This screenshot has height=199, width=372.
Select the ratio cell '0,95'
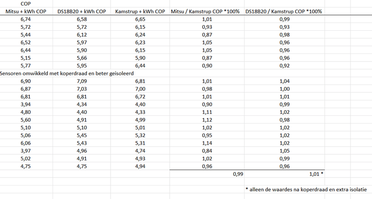pos(207,135)
